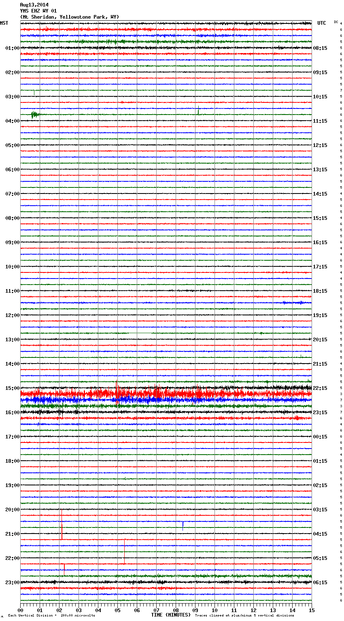The height and width of the screenshot is (621, 344).
Task: Click the 12:15 UTC time label
Action: 320,145
